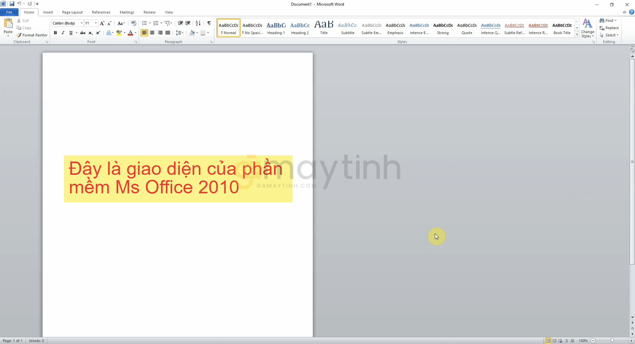This screenshot has width=635, height=344.
Task: Click the Save icon in quick access toolbar
Action: [x=12, y=4]
